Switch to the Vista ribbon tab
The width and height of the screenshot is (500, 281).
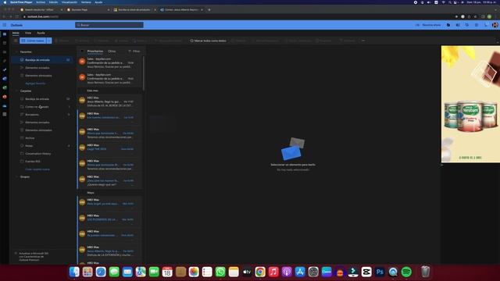point(28,33)
